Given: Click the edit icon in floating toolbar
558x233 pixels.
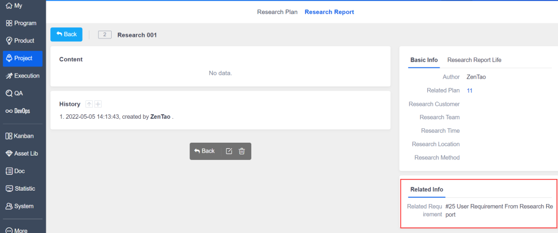Looking at the screenshot, I should coord(229,151).
